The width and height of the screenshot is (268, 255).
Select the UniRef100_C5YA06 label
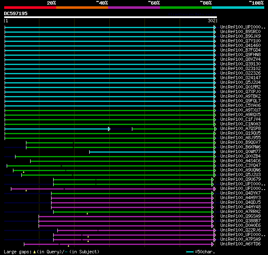point(240,106)
